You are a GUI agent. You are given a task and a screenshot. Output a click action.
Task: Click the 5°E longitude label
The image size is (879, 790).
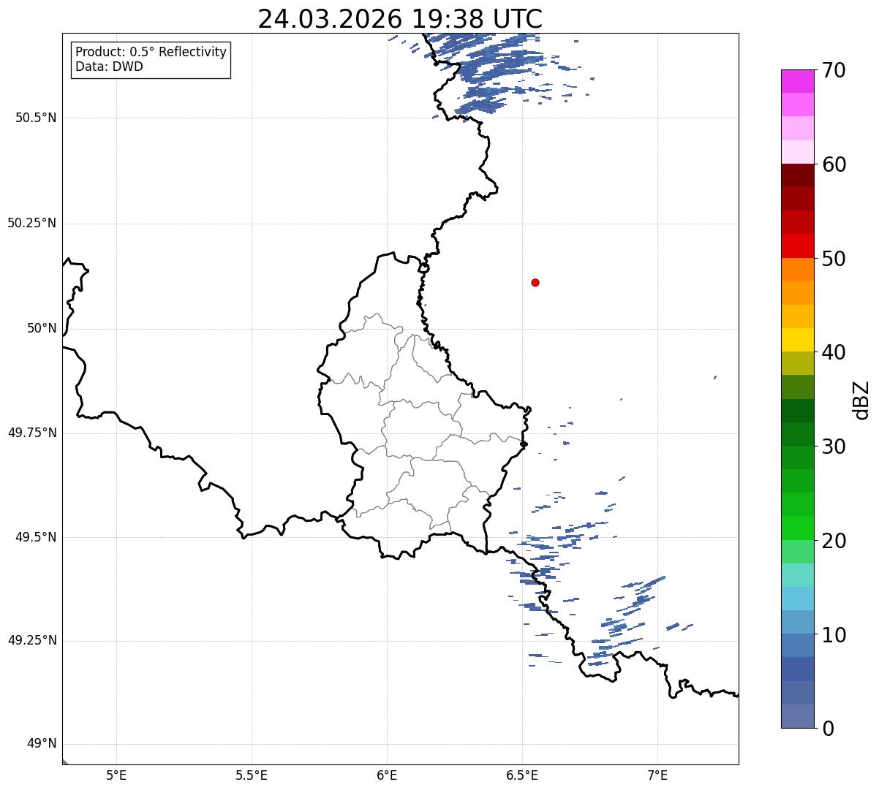tap(116, 775)
